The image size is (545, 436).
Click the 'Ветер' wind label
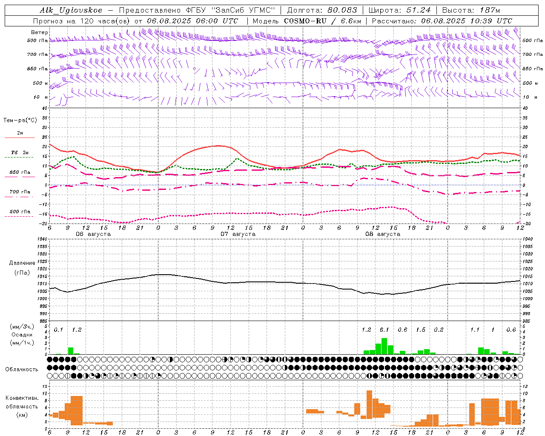40,32
